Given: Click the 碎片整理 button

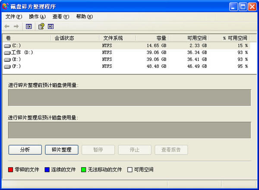Looking at the screenshot, I should [x=61, y=150].
